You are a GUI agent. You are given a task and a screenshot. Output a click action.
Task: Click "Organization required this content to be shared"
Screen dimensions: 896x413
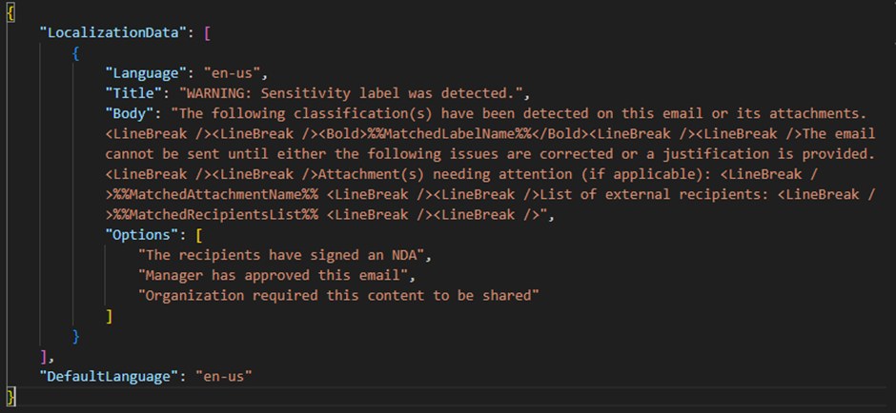(x=338, y=294)
